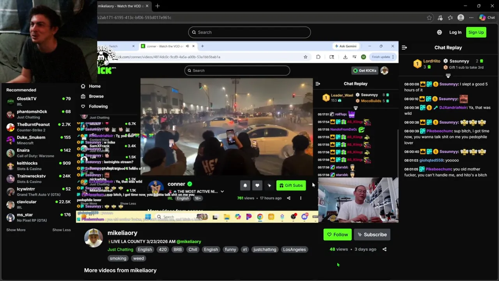Open a new browser tab

tap(157, 6)
